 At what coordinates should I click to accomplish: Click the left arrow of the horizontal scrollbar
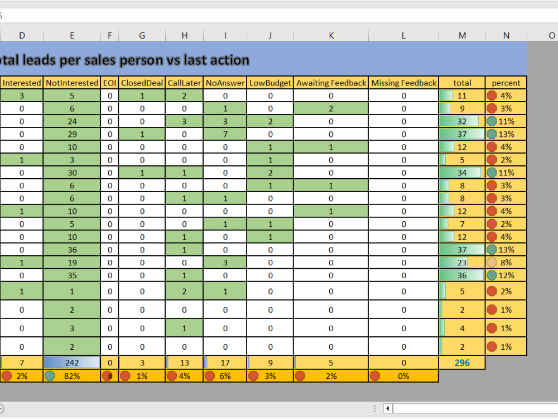click(x=386, y=408)
